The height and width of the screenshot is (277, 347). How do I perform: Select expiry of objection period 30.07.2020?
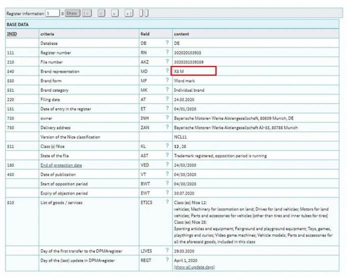[184, 193]
